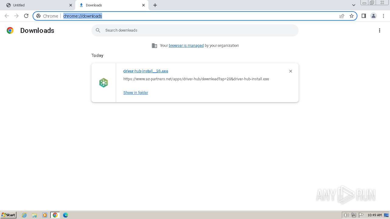Click the 10:49 AM system clock
The width and height of the screenshot is (390, 219).
tap(374, 215)
